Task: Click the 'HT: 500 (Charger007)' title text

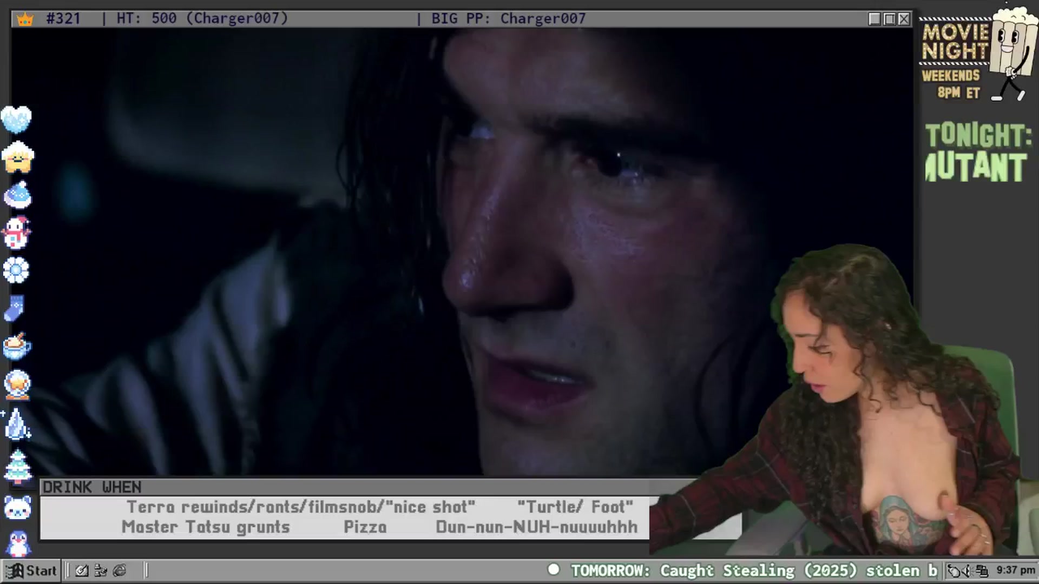Action: tap(202, 18)
